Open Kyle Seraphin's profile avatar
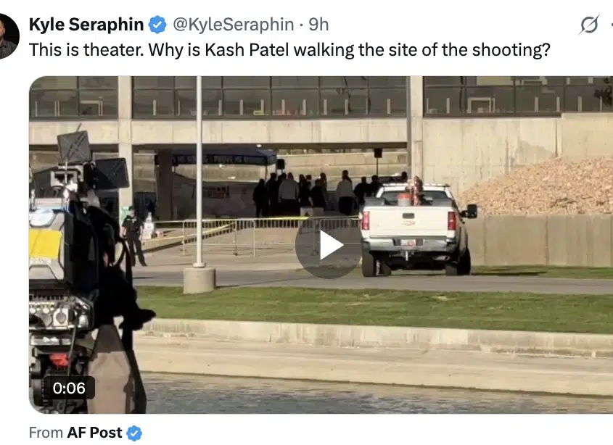 tap(8, 36)
